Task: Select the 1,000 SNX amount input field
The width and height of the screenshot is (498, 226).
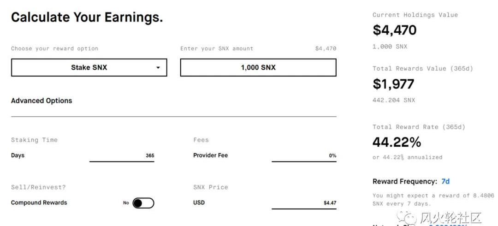Action: click(258, 67)
